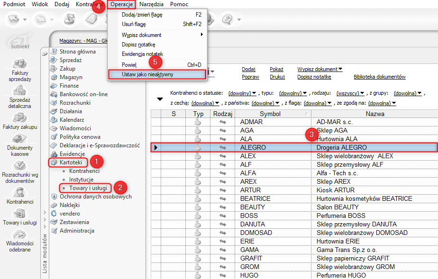Open the 'z flagą' filter dropdown
This screenshot has height=279, width=438.
point(318,103)
